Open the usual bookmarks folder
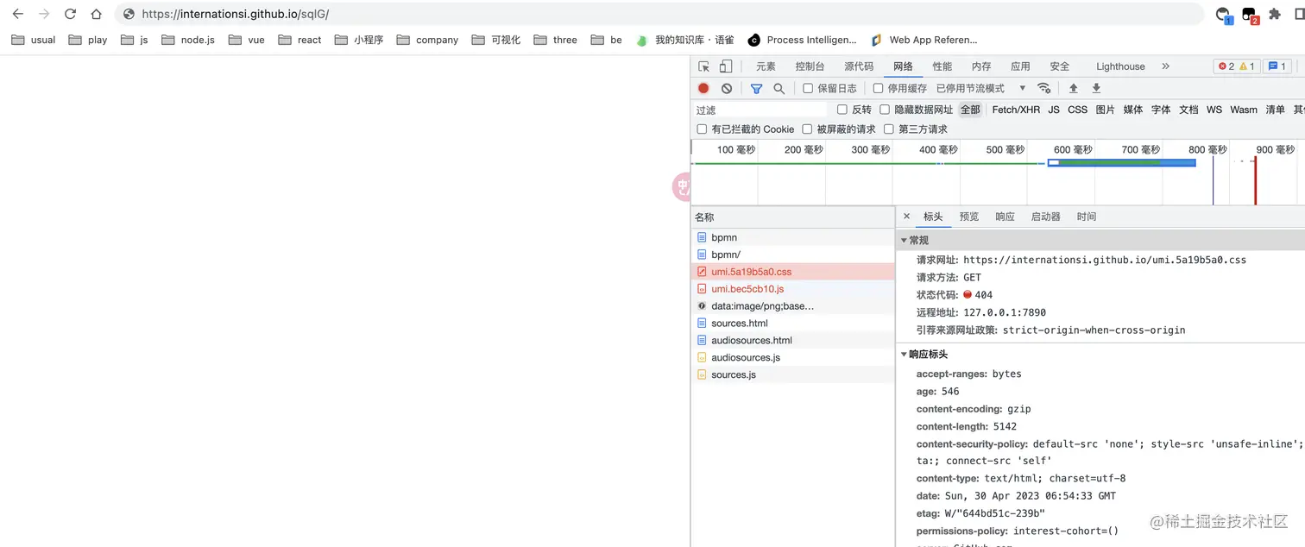The image size is (1305, 547). [34, 40]
